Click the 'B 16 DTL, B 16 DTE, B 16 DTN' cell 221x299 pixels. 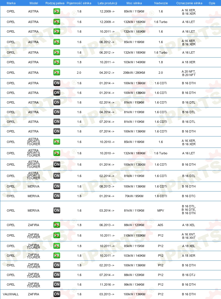tap(189, 210)
